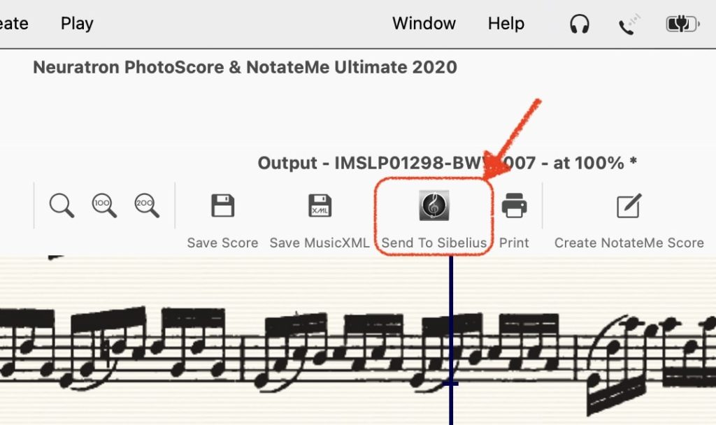Open the Window menu
Viewport: 716px width, 425px height.
click(424, 23)
